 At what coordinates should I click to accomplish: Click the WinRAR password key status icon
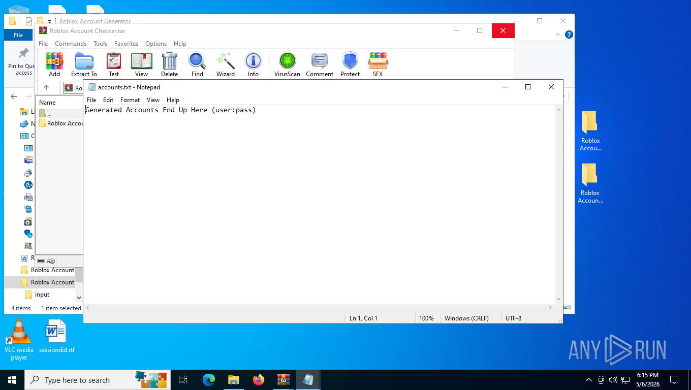point(51,261)
